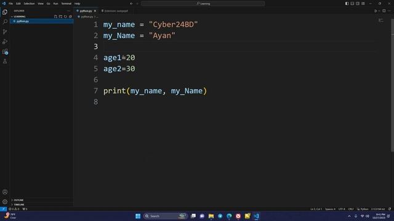Image resolution: width=394 pixels, height=221 pixels.
Task: Click ports forwarded status item
Action: [x=25, y=209]
